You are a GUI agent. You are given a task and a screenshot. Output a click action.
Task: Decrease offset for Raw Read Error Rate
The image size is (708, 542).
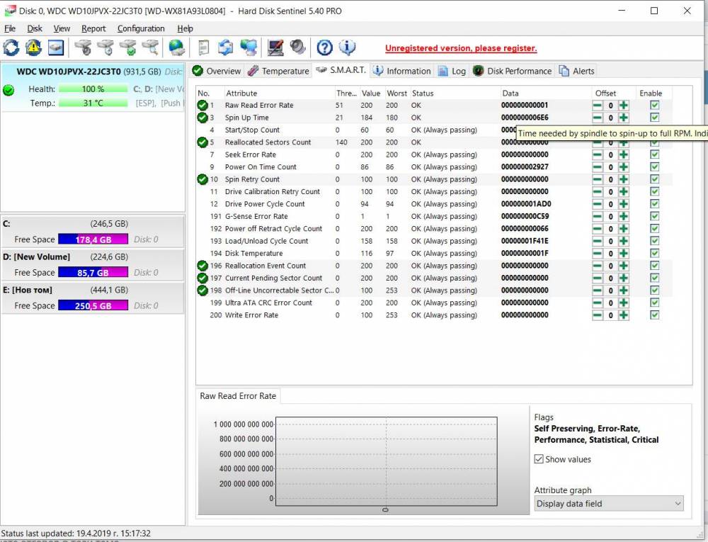pos(598,106)
